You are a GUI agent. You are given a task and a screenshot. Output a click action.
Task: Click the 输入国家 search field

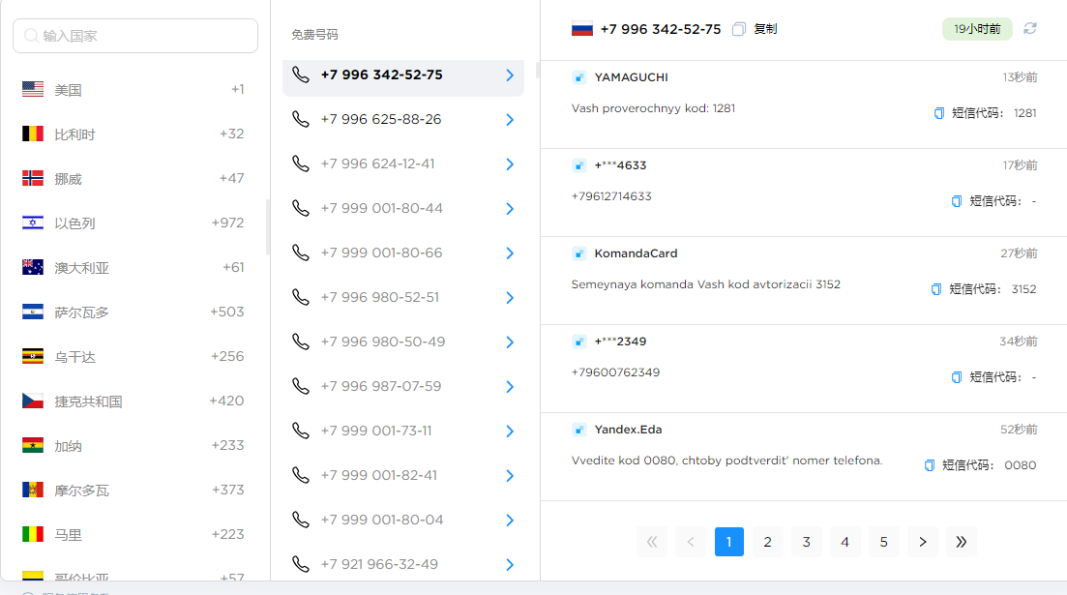135,36
